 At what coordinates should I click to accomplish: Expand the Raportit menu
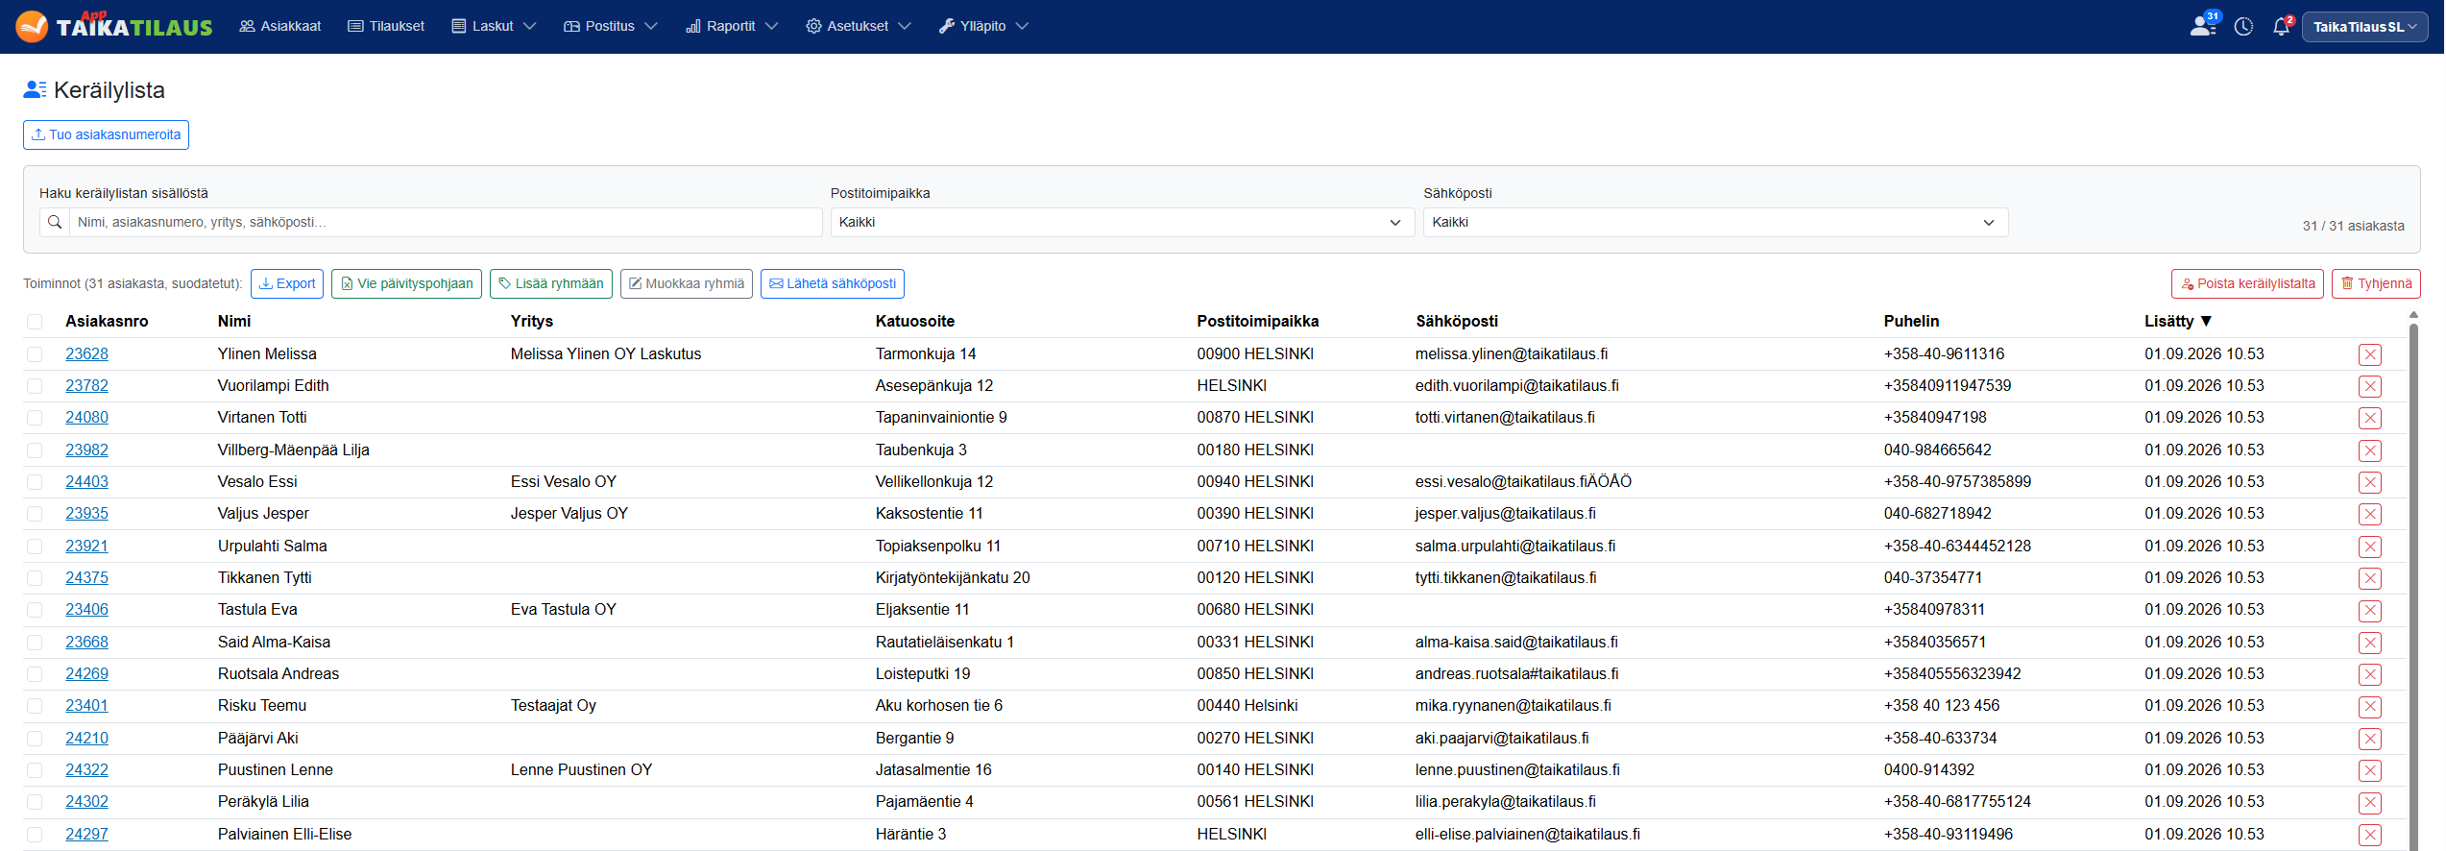point(732,26)
